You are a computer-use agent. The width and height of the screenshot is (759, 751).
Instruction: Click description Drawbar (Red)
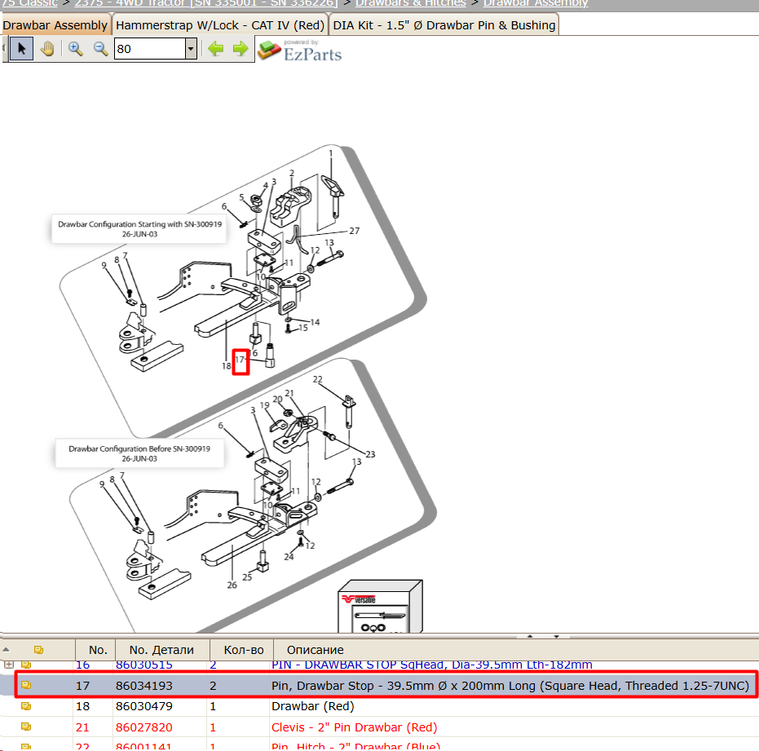click(x=313, y=706)
